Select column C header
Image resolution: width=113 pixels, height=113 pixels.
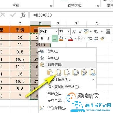(x=20, y=23)
